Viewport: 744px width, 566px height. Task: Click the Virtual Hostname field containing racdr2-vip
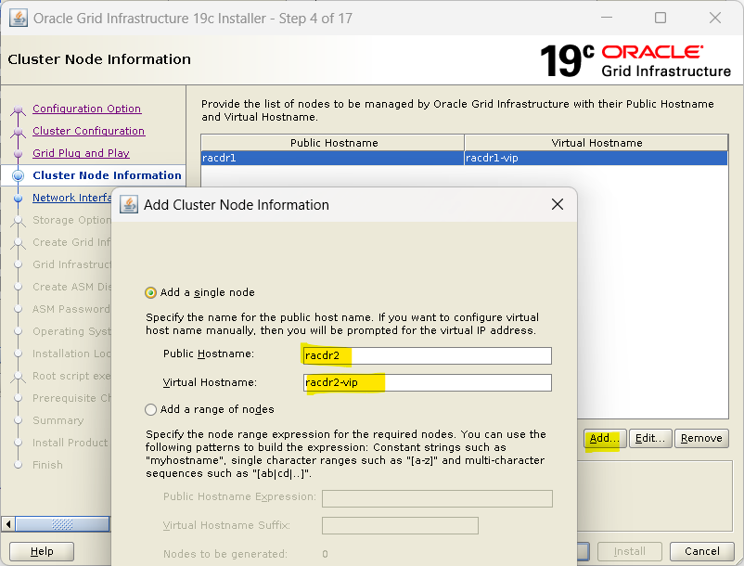tap(427, 382)
